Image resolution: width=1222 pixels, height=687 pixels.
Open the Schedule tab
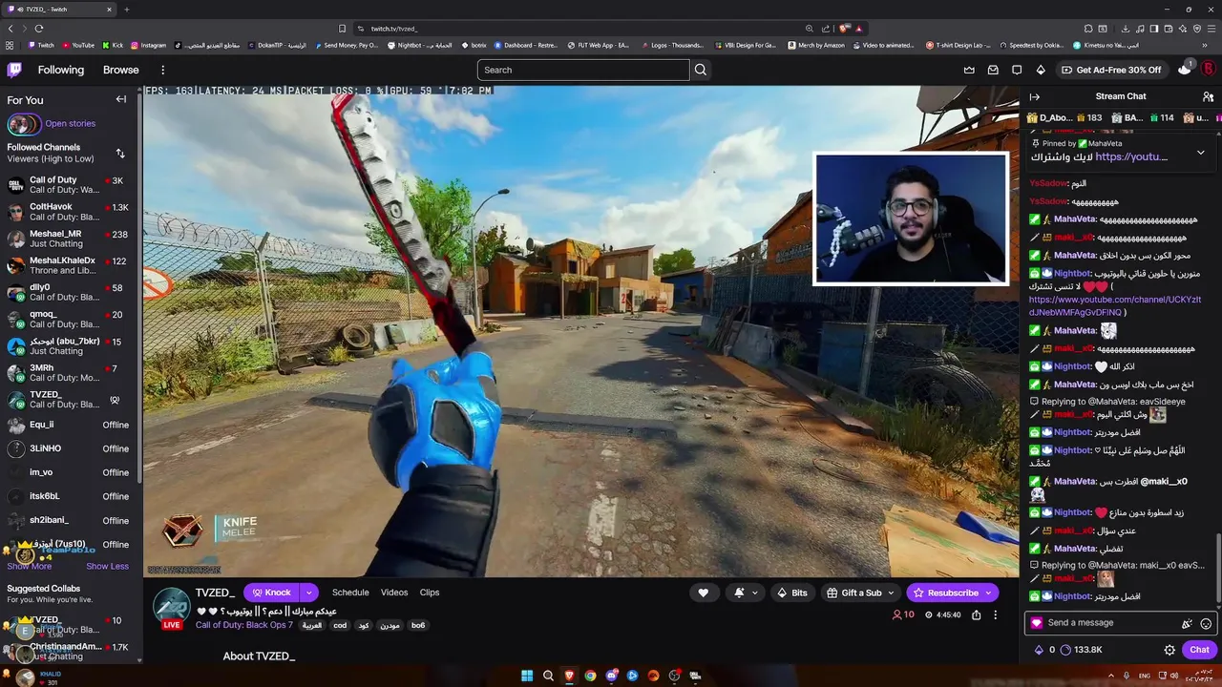[350, 593]
